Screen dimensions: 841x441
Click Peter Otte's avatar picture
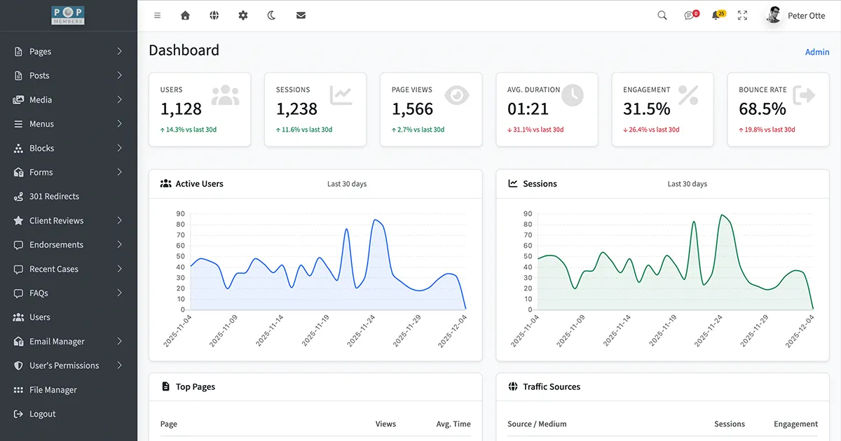click(774, 15)
